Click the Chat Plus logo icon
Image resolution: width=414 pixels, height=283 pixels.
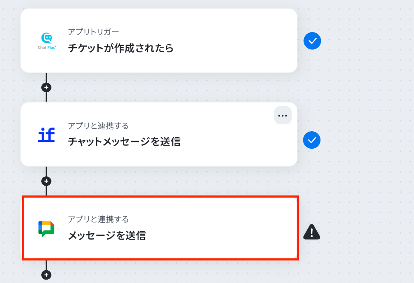46,40
